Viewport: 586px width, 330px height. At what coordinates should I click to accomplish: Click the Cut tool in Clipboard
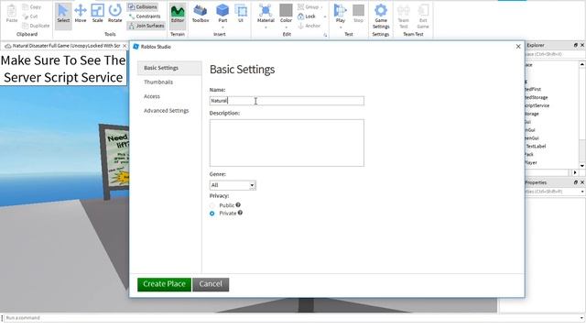click(30, 16)
